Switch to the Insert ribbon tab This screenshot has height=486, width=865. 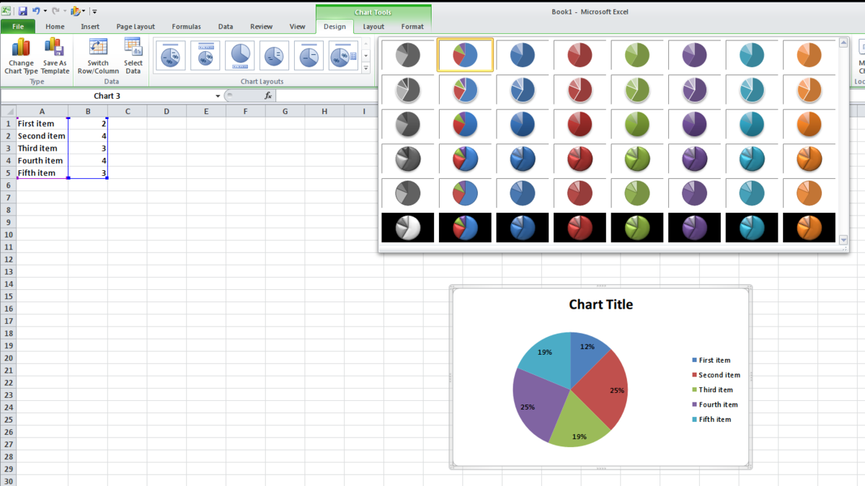90,27
